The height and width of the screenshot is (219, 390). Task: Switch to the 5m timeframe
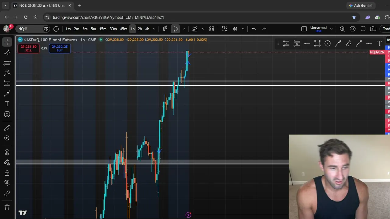click(94, 29)
